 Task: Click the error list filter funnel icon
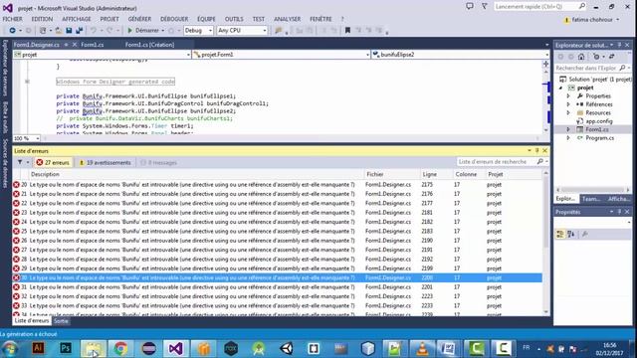[20, 162]
